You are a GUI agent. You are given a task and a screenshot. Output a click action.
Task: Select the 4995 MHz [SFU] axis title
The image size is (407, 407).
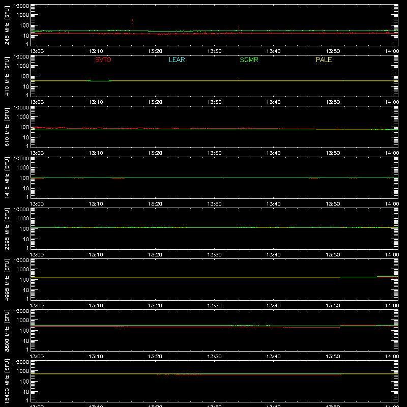click(7, 279)
